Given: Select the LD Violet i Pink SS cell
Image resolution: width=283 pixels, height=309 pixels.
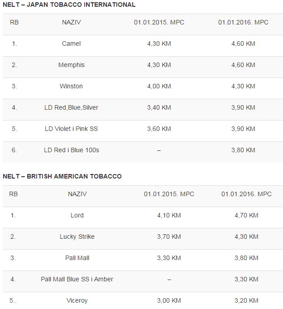Looking at the screenshot, I should tap(71, 129).
